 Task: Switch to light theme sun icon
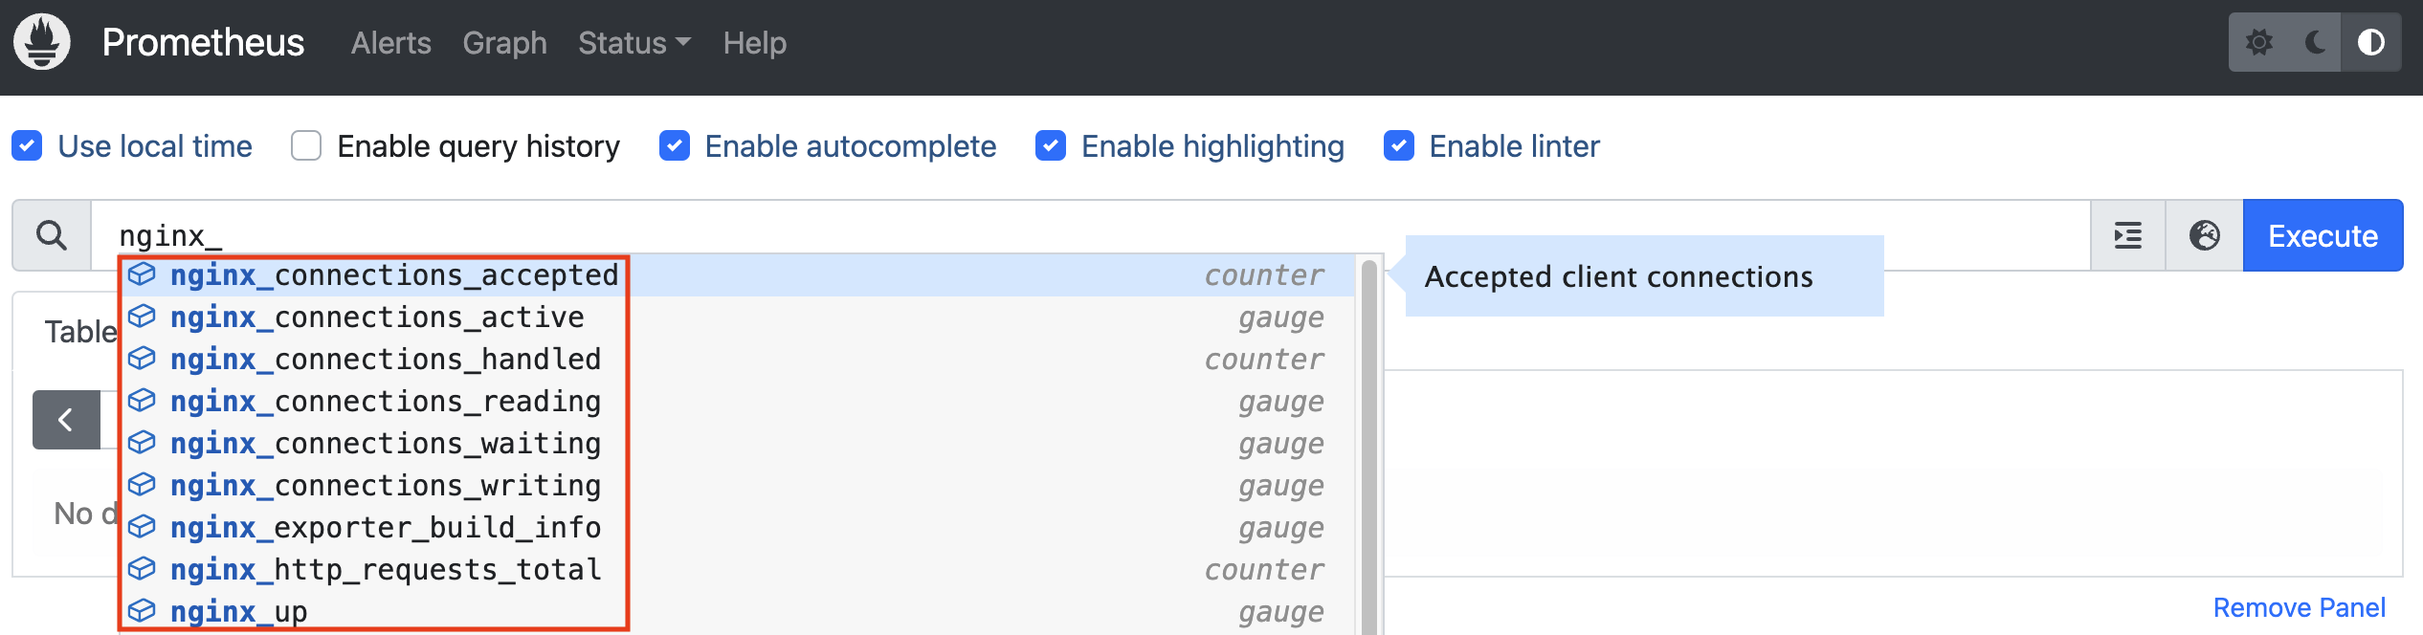click(x=2259, y=42)
